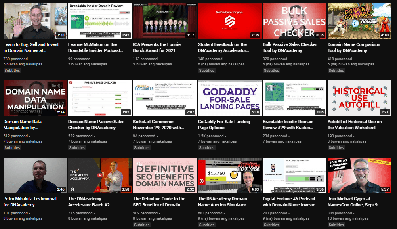Click title 'Join Michael Cyger at NamesCon Online'
Screen dimensions: 397x229
point(355,202)
